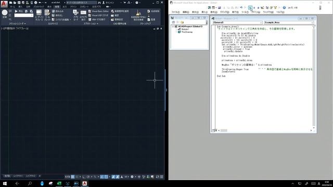Open Visual LISP editor from ribbon
Screen dimensions: 333x187
[98, 15]
